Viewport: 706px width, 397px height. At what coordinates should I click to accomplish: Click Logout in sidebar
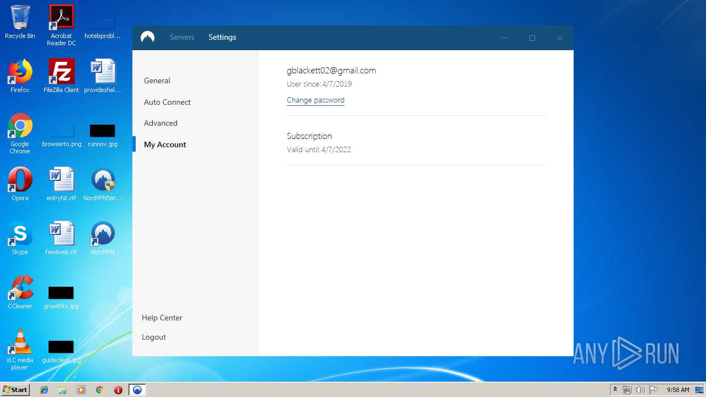click(x=153, y=337)
